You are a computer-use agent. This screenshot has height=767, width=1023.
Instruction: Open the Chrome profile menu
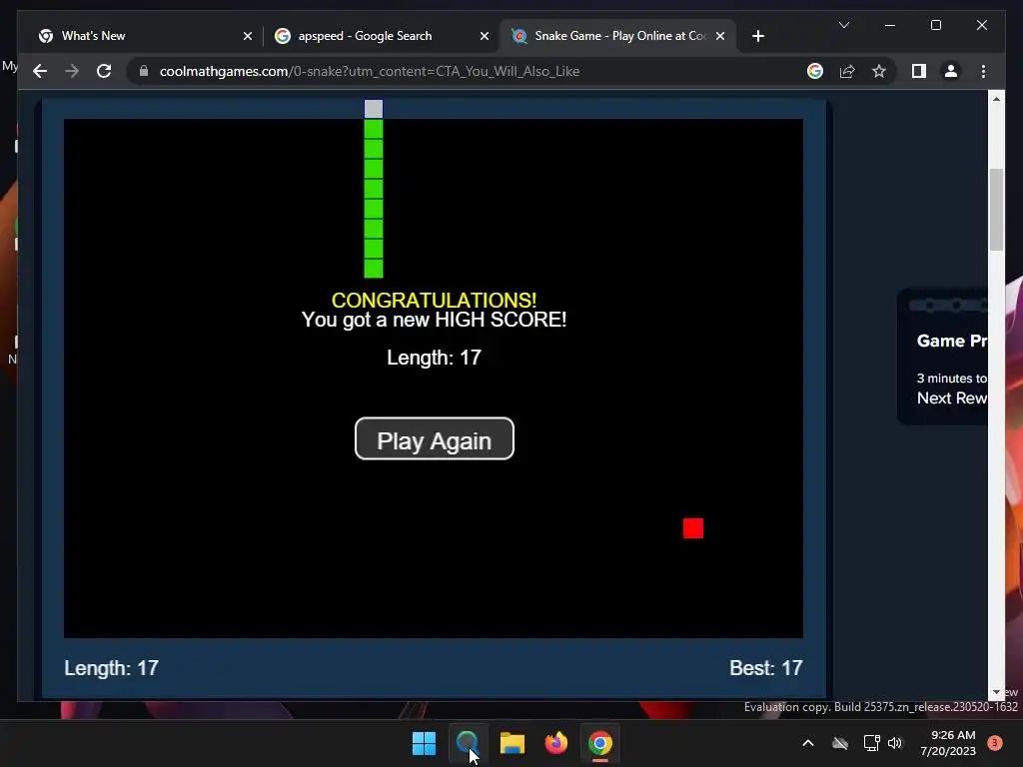[x=951, y=71]
